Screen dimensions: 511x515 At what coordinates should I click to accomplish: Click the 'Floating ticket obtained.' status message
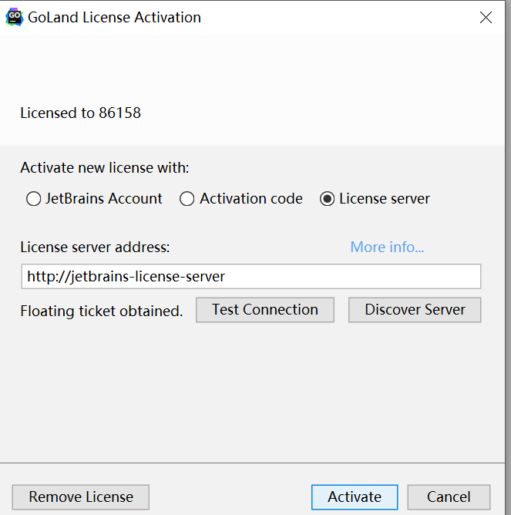[x=102, y=311]
